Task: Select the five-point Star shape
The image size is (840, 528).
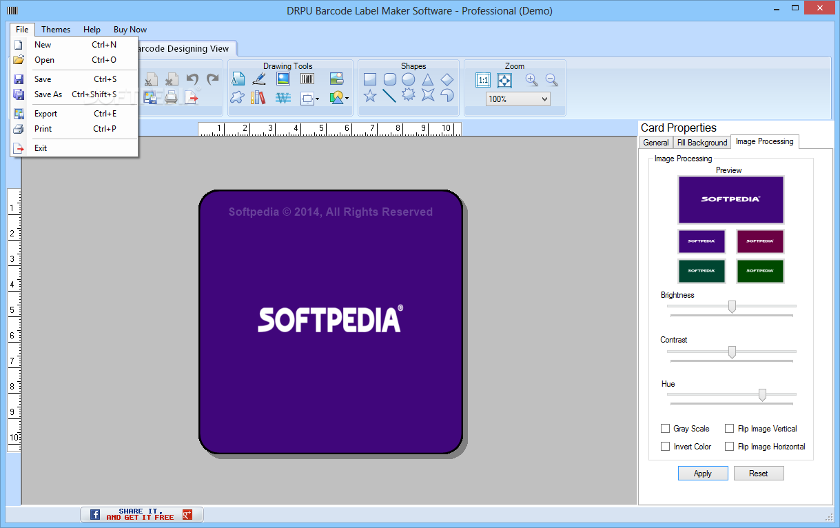Action: click(x=370, y=96)
